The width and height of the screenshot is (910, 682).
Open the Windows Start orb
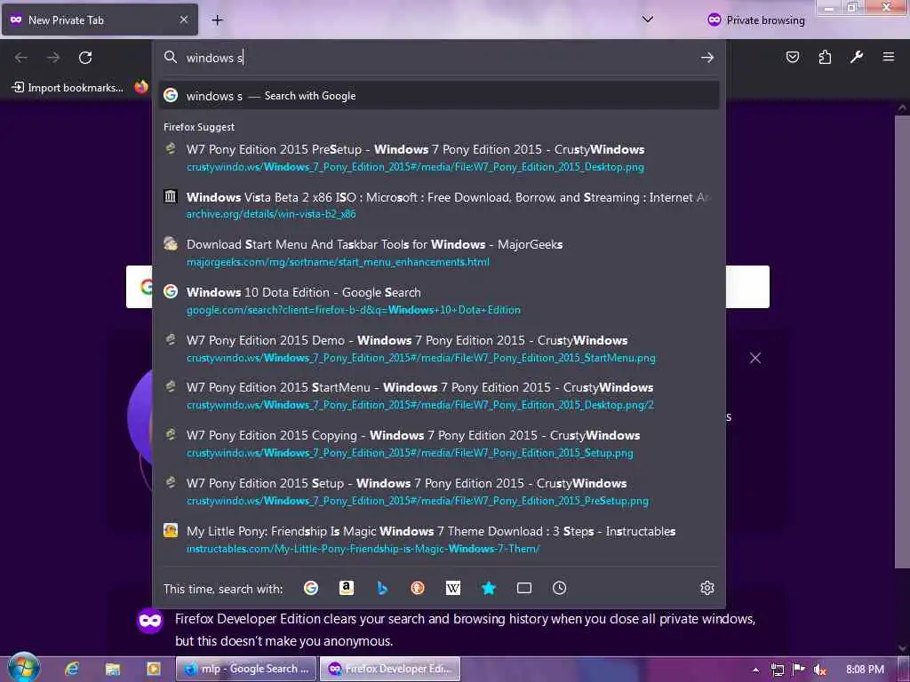pos(24,668)
